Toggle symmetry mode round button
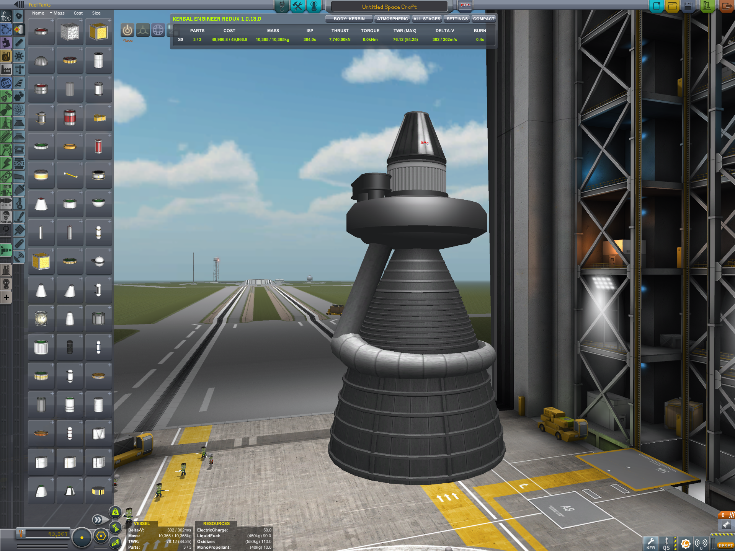 pyautogui.click(x=82, y=537)
